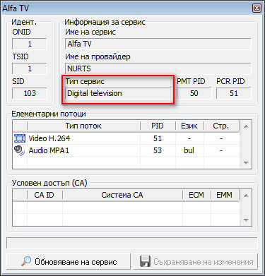Click the Digital television service type field
Screen dimensions: 265x276
point(119,93)
